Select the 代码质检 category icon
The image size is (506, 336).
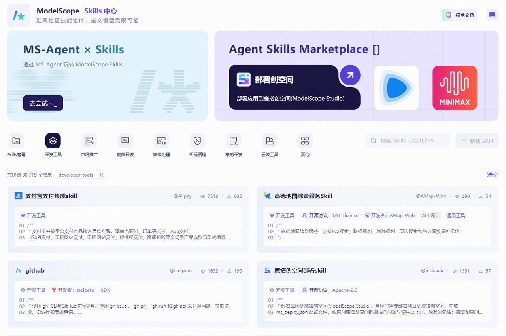[197, 140]
